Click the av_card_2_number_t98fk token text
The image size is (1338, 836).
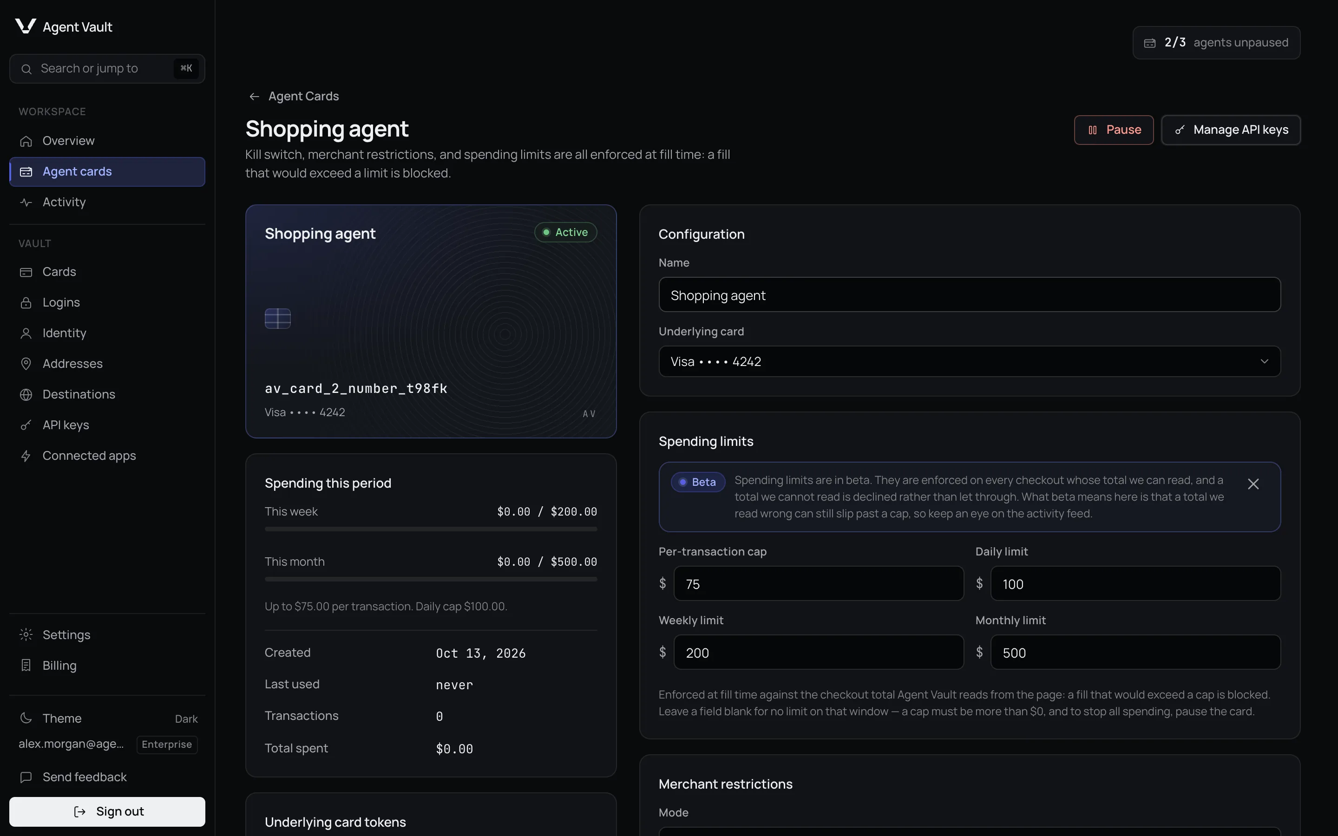356,389
